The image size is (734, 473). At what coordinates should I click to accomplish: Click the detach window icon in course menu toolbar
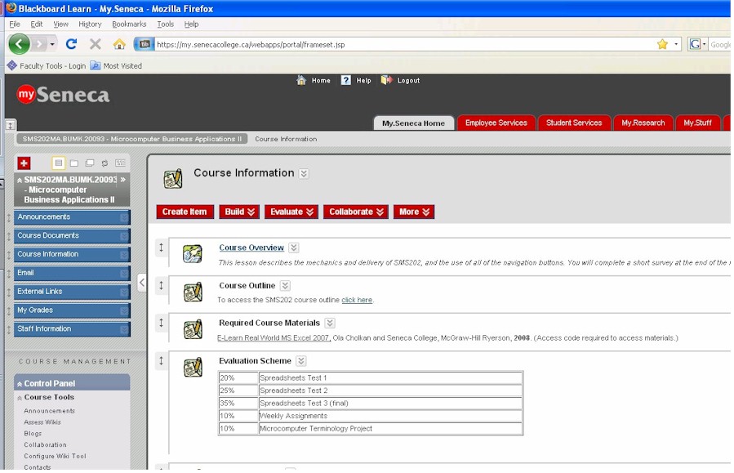coord(90,163)
